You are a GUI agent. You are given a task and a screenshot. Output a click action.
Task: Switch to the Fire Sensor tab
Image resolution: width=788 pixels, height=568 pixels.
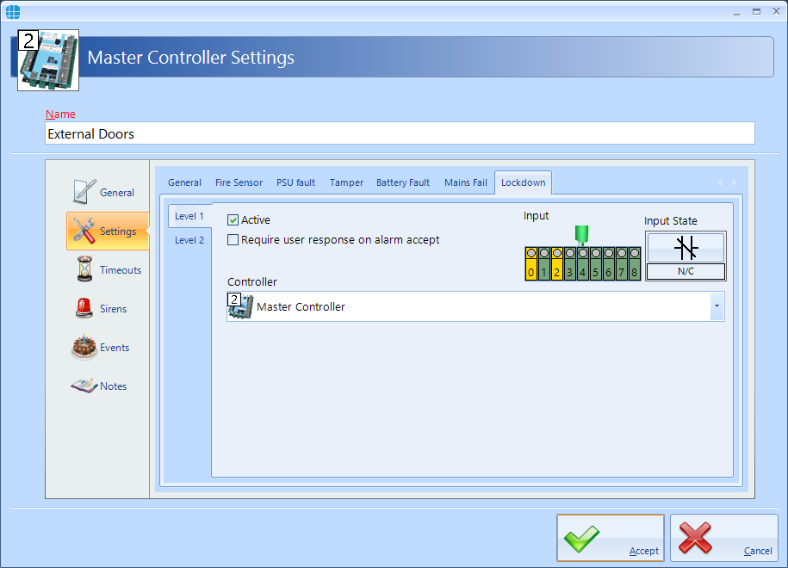[x=239, y=182]
